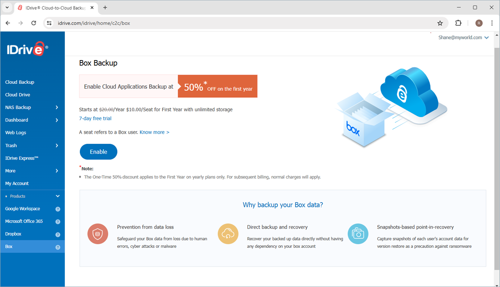Expand the Dashboard submenu
This screenshot has height=287, width=500.
point(57,120)
